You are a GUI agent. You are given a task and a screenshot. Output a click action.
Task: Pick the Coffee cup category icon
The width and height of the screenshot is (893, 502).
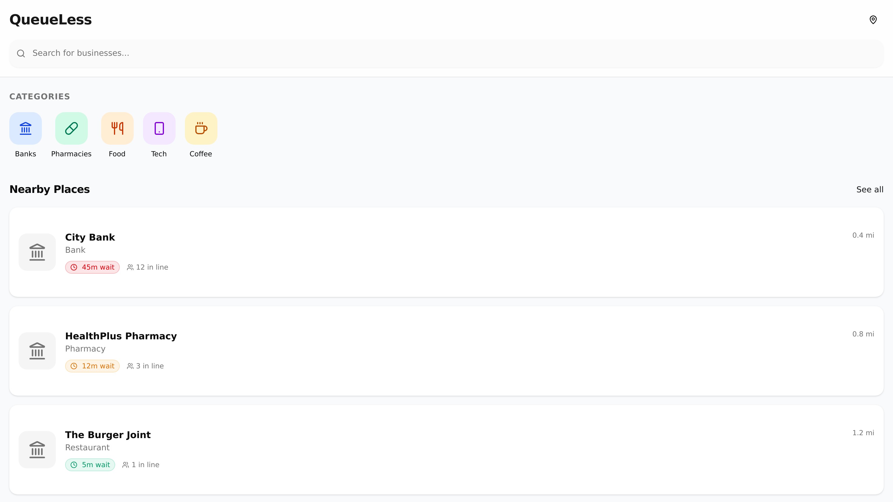pos(201,128)
